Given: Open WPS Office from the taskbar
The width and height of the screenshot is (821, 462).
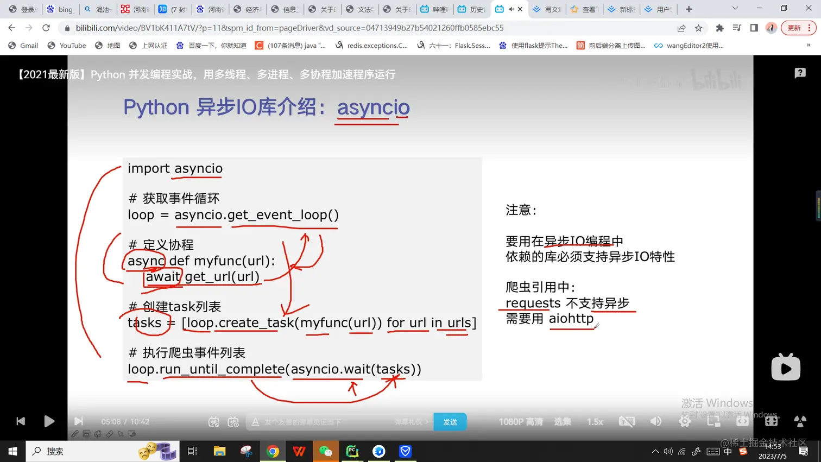Looking at the screenshot, I should tap(299, 451).
